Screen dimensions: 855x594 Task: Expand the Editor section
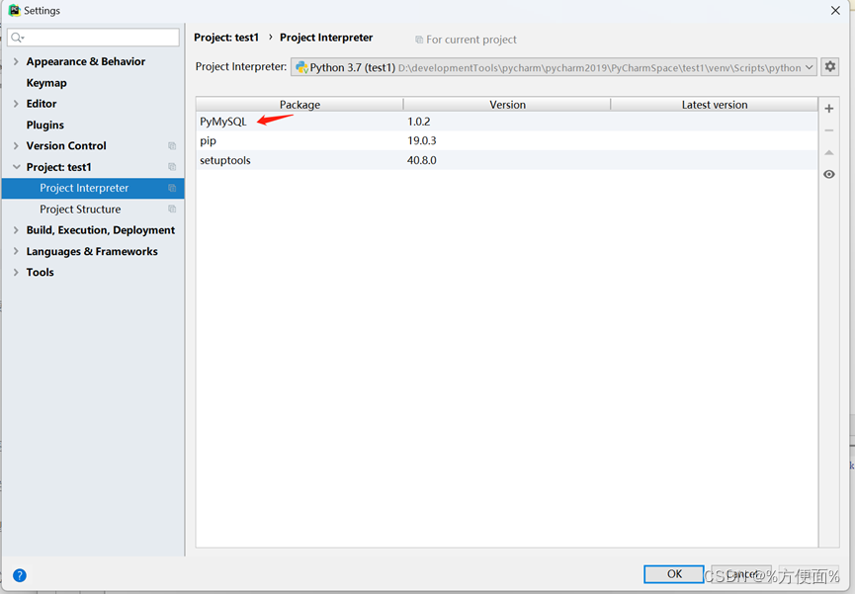pos(16,104)
